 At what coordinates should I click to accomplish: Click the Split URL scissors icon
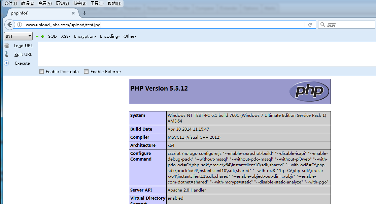[x=6, y=55]
